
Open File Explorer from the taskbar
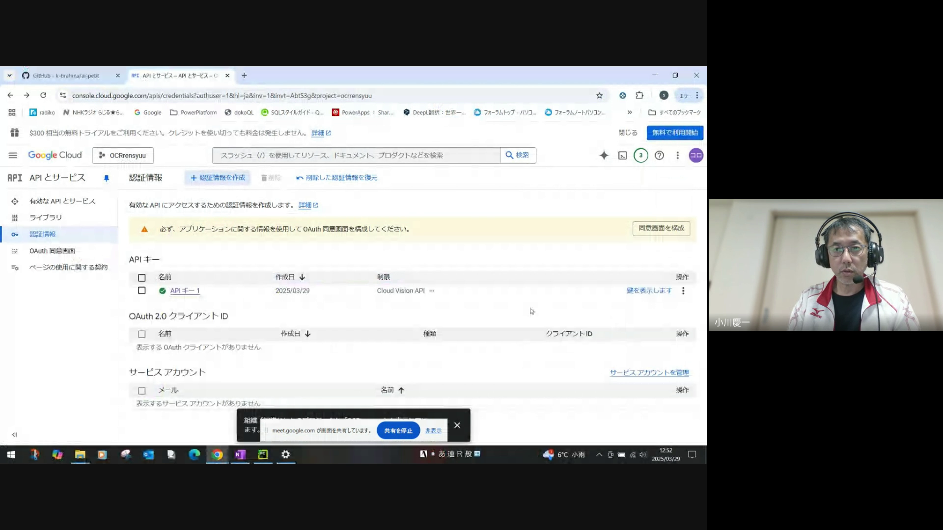pyautogui.click(x=80, y=455)
